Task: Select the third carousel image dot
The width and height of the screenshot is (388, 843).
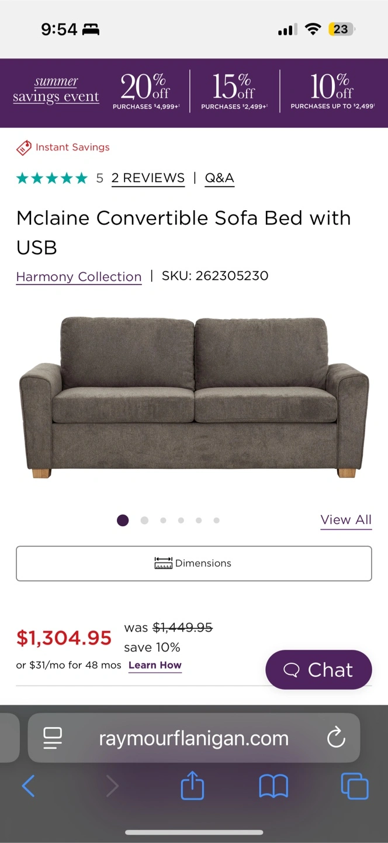Action: (x=163, y=520)
